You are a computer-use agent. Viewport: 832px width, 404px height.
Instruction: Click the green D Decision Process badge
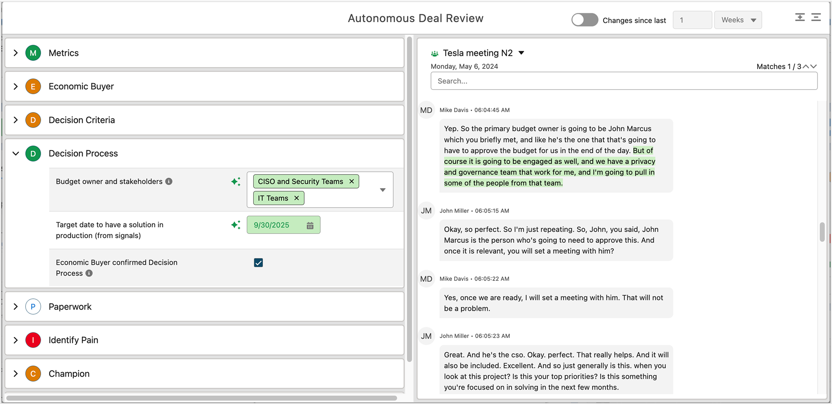33,153
